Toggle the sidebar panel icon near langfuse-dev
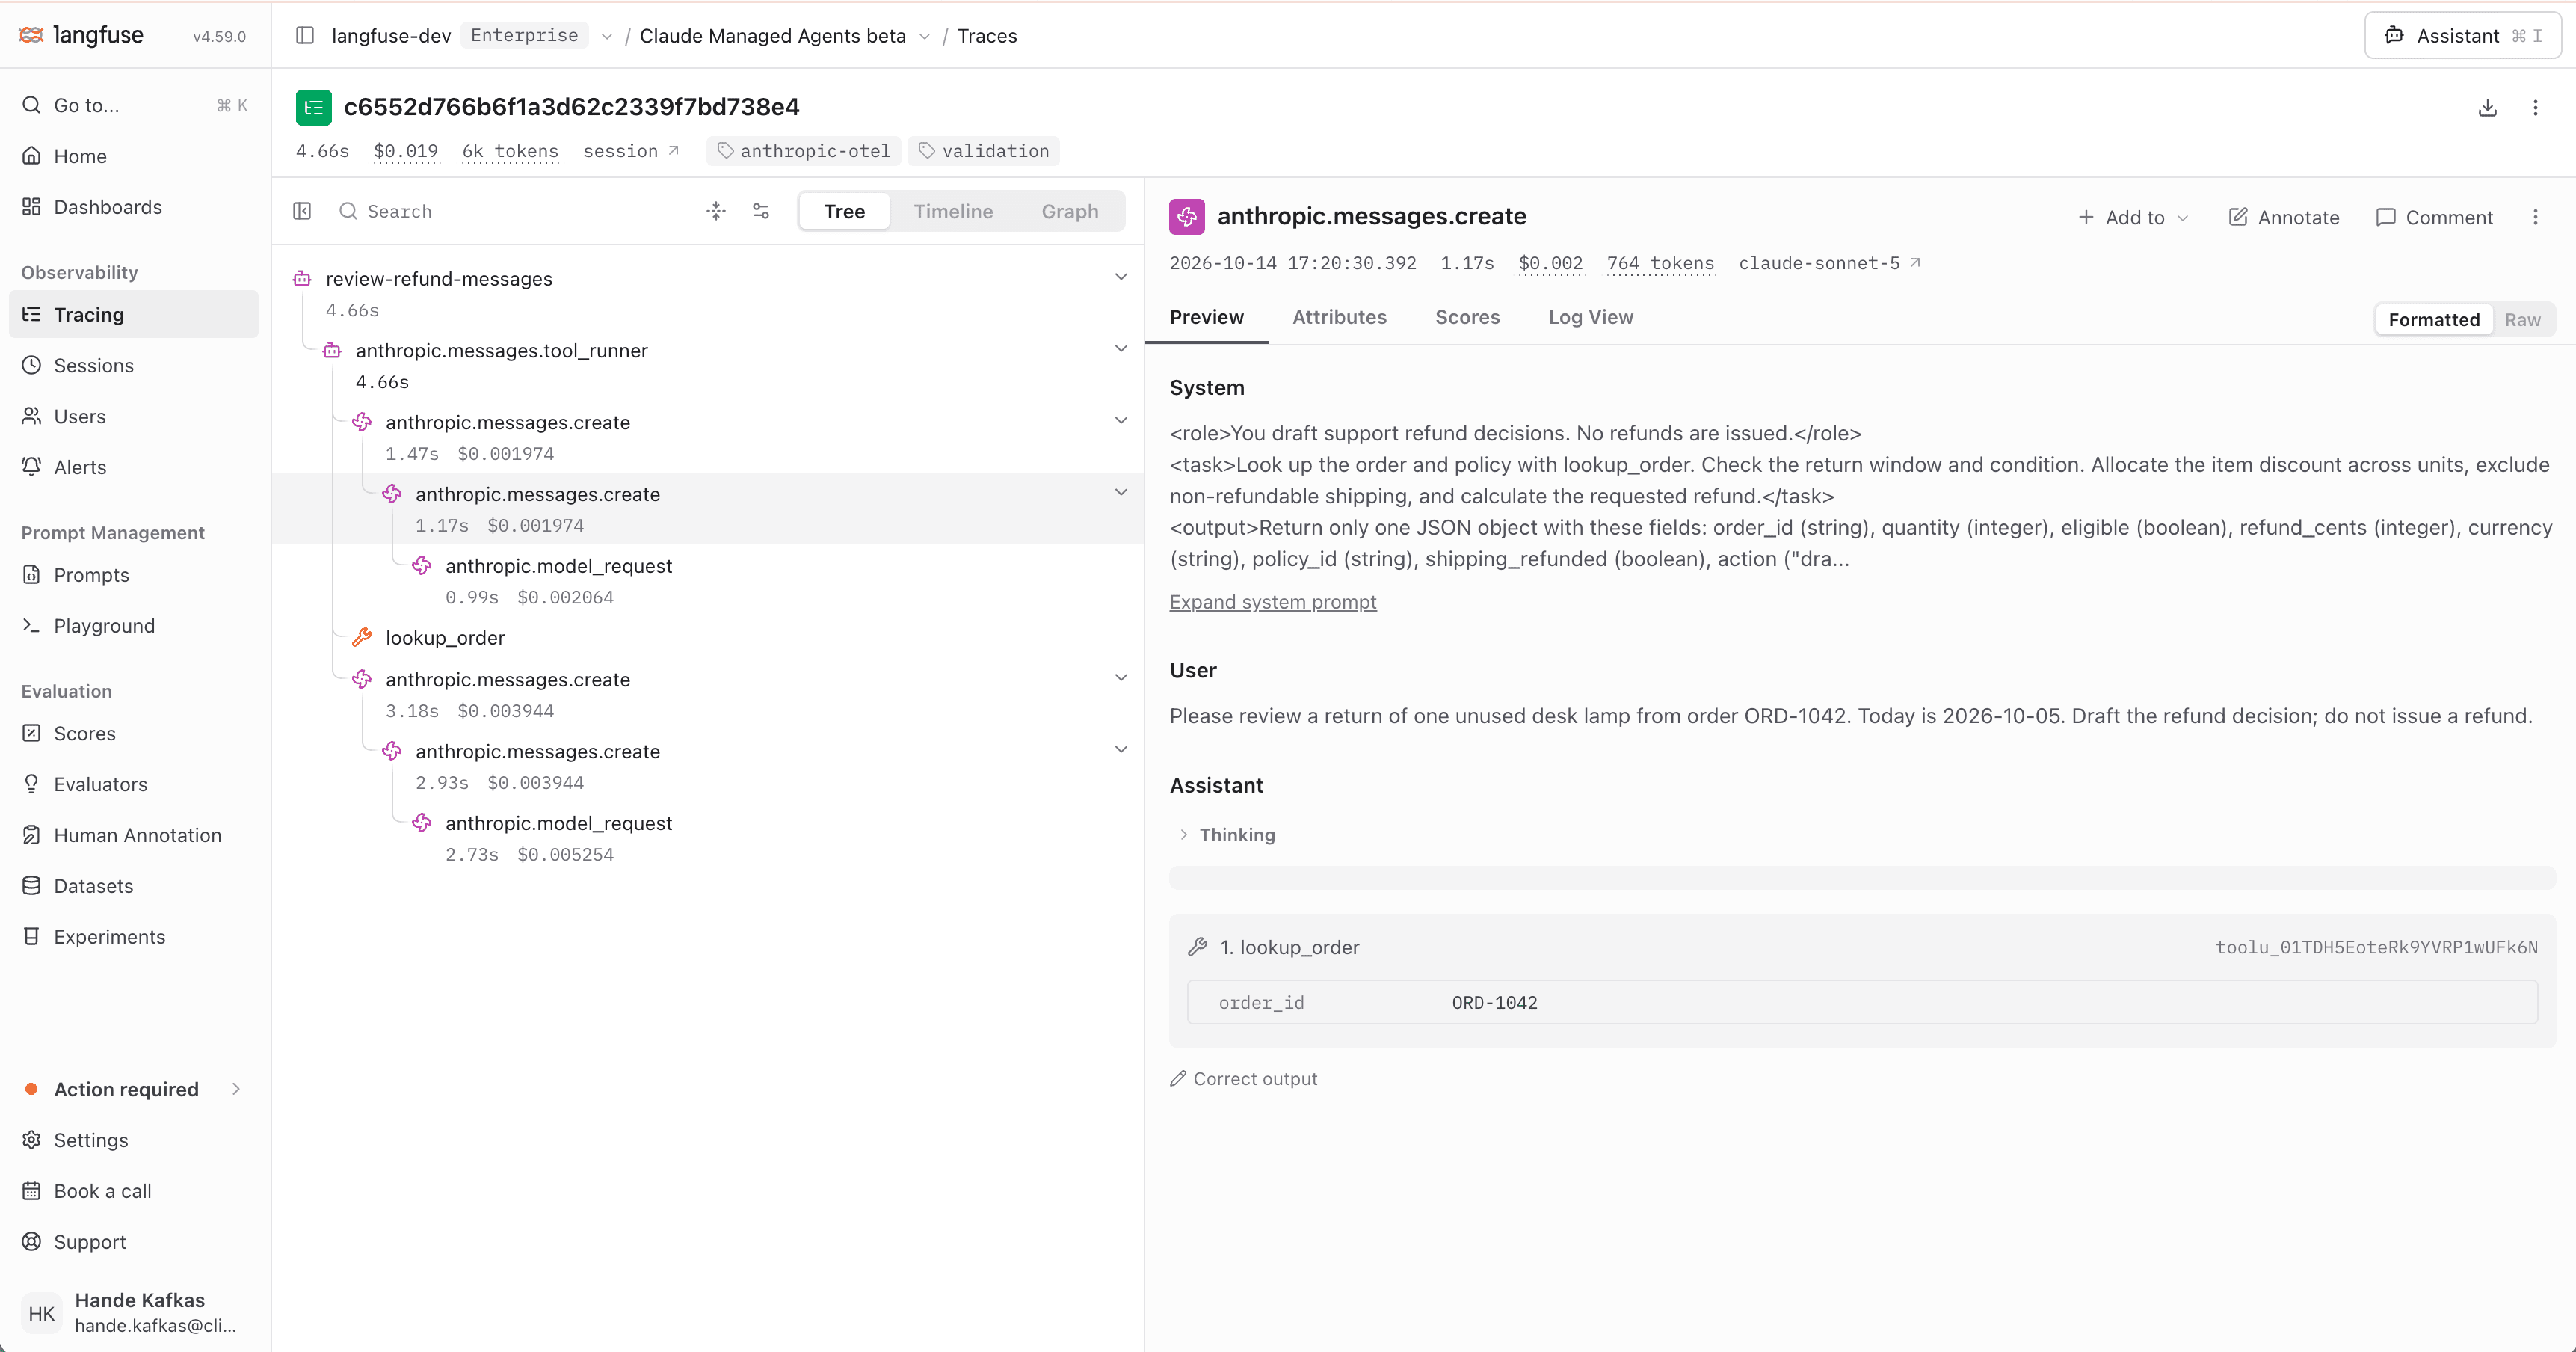Screen dimensions: 2576x1352 [305, 36]
